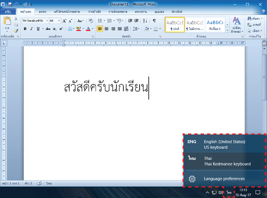The width and height of the screenshot is (267, 198).
Task: Click the volume speaker icon in the tray
Action: tap(221, 193)
